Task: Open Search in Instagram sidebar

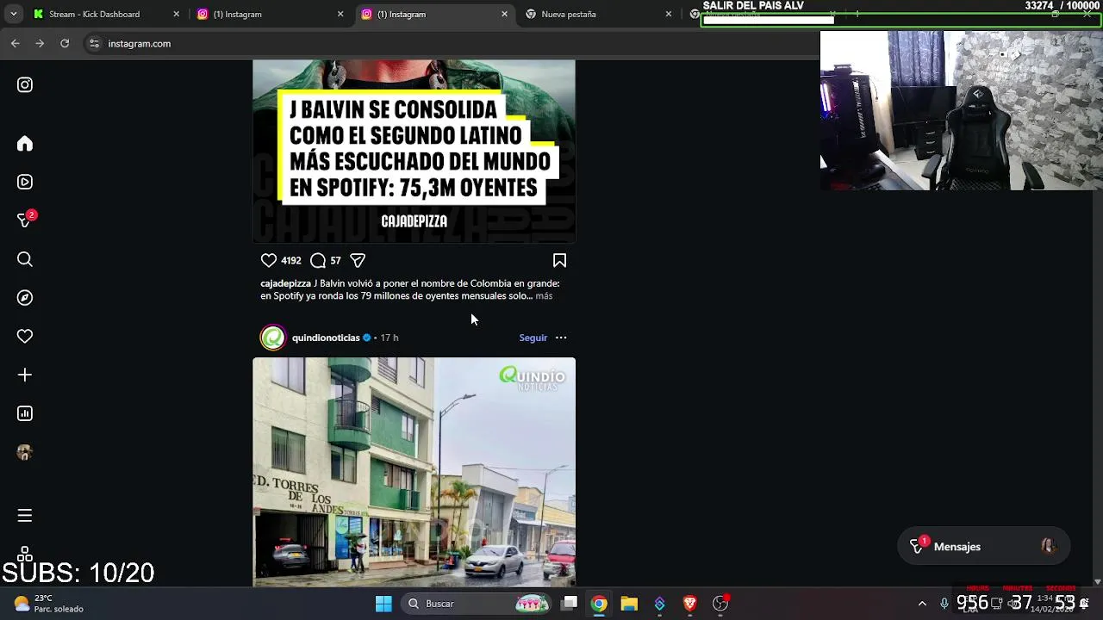Action: coord(25,259)
